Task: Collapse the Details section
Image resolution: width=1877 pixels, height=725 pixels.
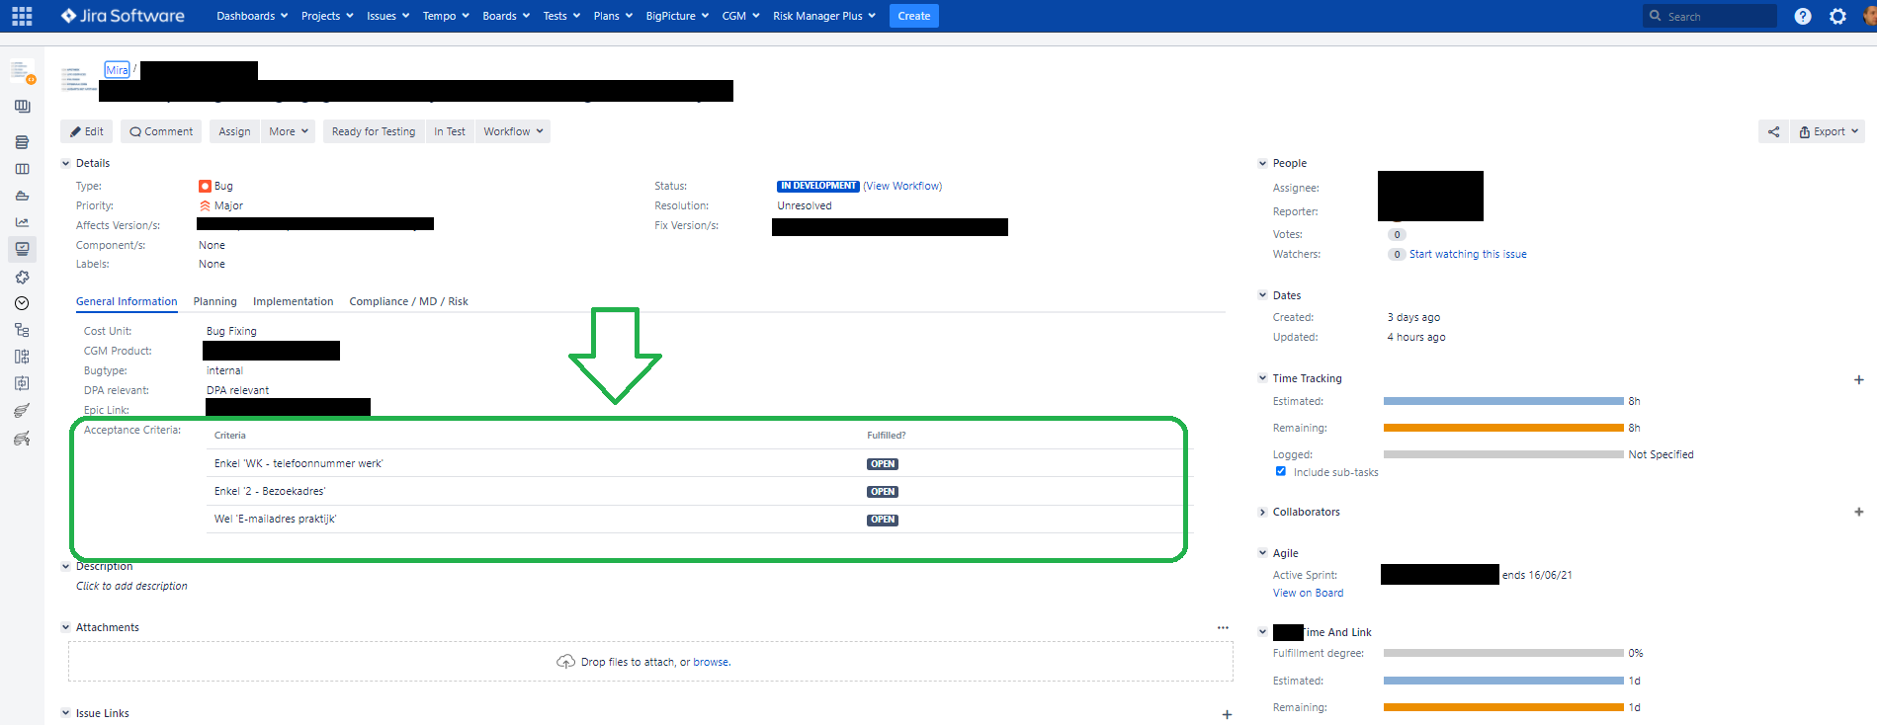Action: (x=66, y=164)
